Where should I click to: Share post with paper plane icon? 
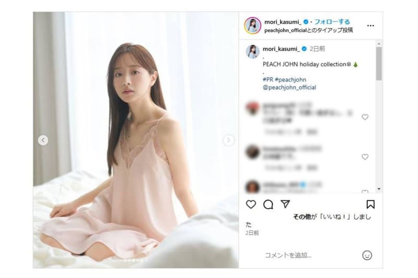285,204
